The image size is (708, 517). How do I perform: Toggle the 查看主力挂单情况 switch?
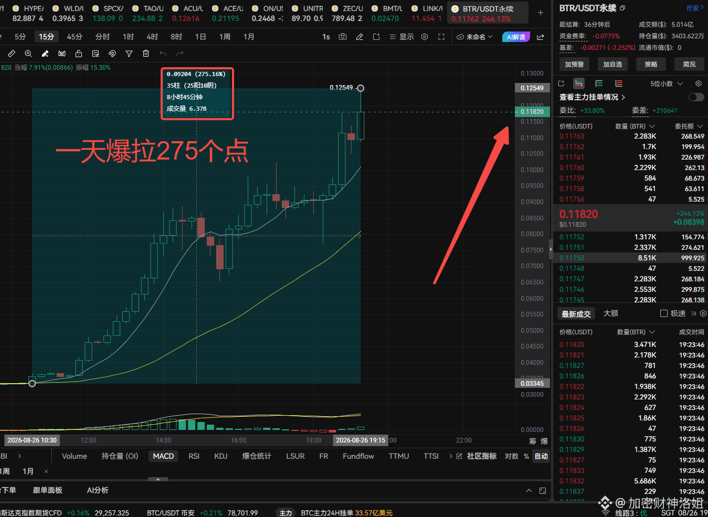(696, 97)
